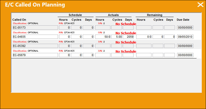Click Actuals Days 2059 field for EC-04935
This screenshot has height=109, width=206.
pos(128,37)
